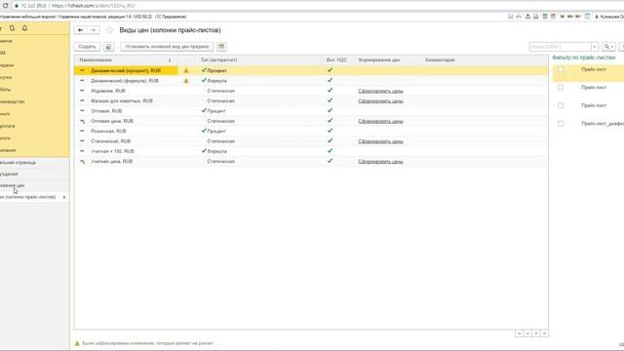Click Сформировать цены link in Оптовая цена row
Viewport: 624px width, 351px height.
pos(380,121)
